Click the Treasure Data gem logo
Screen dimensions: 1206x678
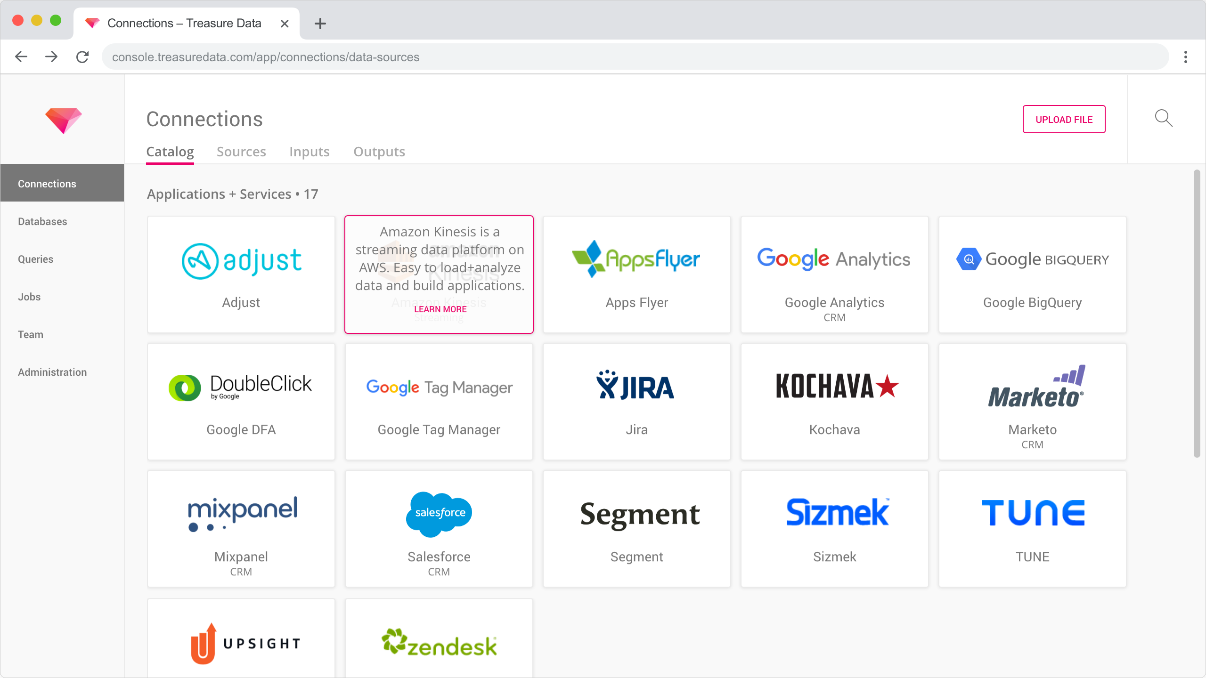(x=63, y=121)
